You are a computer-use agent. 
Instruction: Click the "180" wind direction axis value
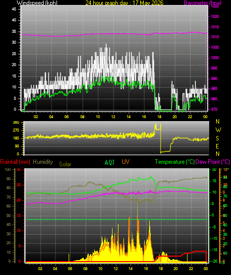tap(16, 138)
